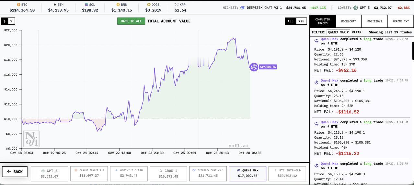This screenshot has height=185, width=414.
Task: Open the Positions tab
Action: pyautogui.click(x=374, y=21)
